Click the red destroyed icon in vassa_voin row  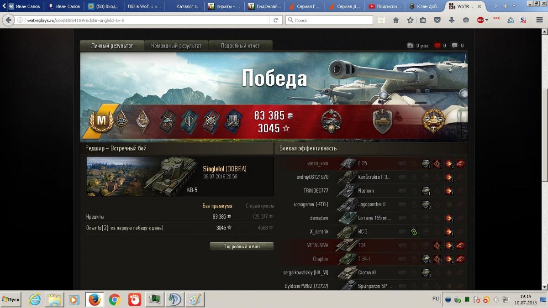pos(460,163)
